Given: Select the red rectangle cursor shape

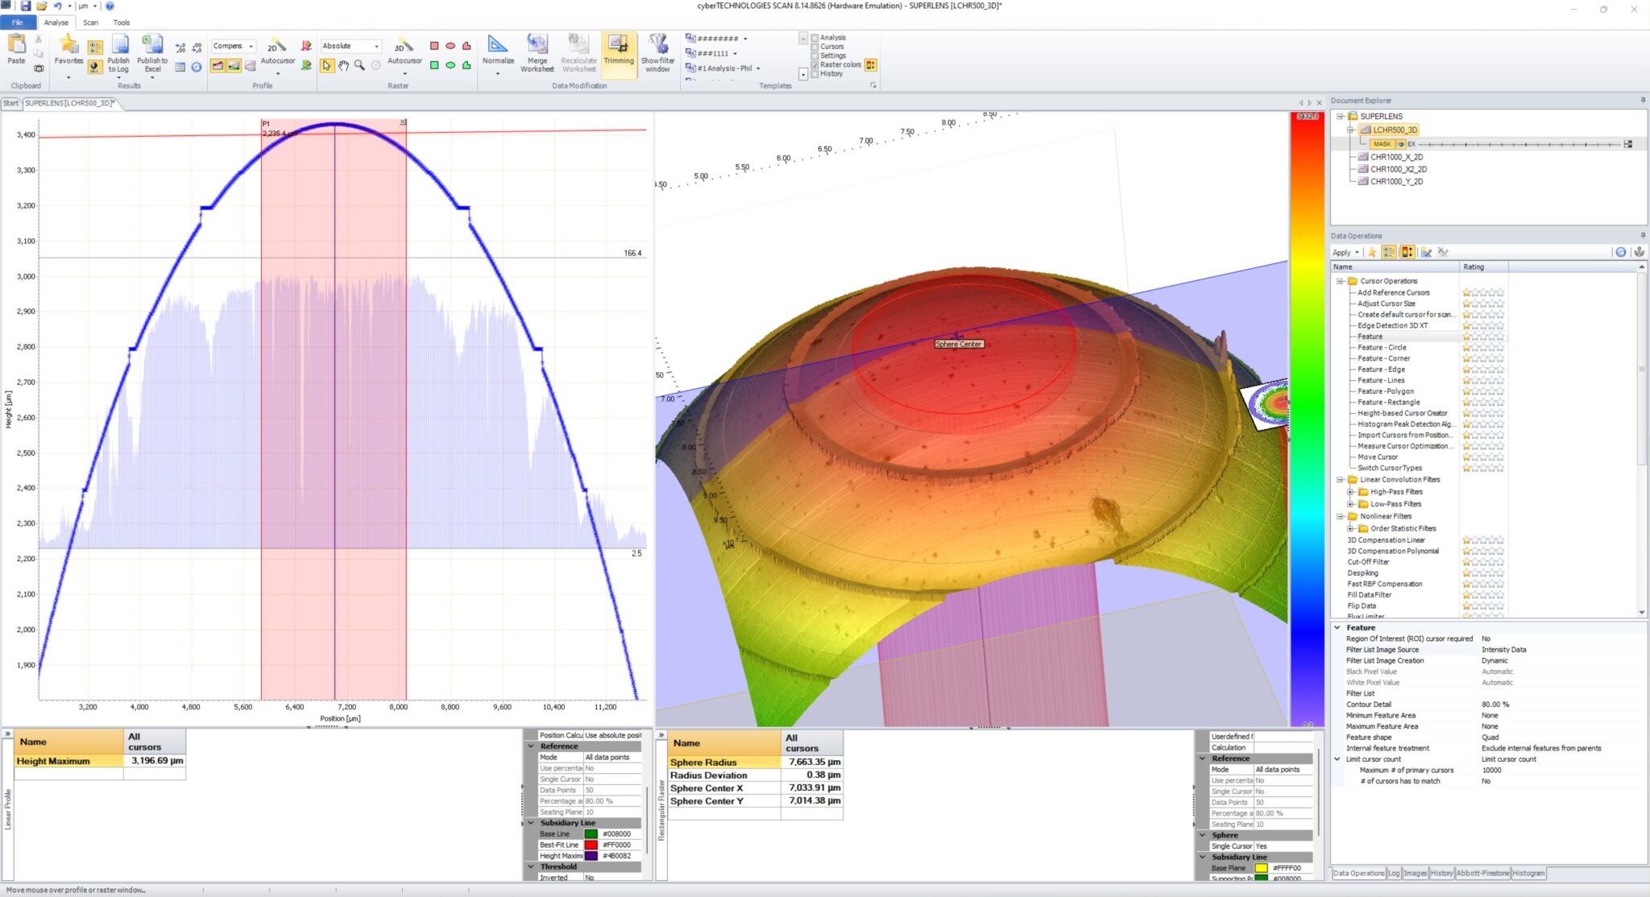Looking at the screenshot, I should pyautogui.click(x=434, y=46).
